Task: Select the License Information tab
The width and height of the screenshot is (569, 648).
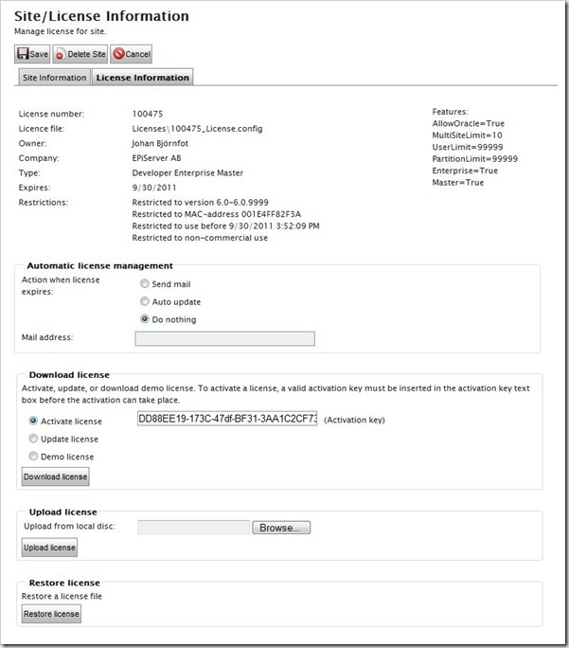Action: tap(142, 78)
